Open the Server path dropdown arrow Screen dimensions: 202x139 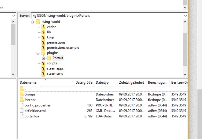(x=185, y=16)
